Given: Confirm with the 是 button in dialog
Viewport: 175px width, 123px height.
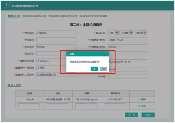Looking at the screenshot, I should point(94,69).
